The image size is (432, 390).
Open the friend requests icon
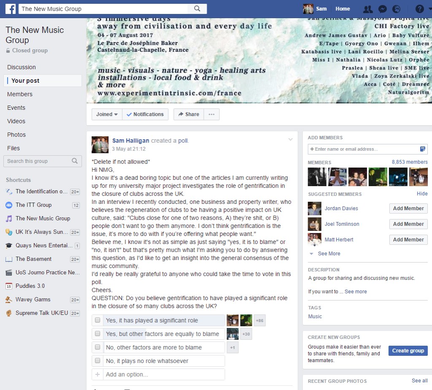(x=368, y=9)
